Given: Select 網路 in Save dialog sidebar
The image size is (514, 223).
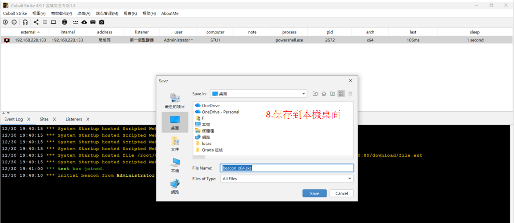Looking at the screenshot, I should tap(175, 187).
